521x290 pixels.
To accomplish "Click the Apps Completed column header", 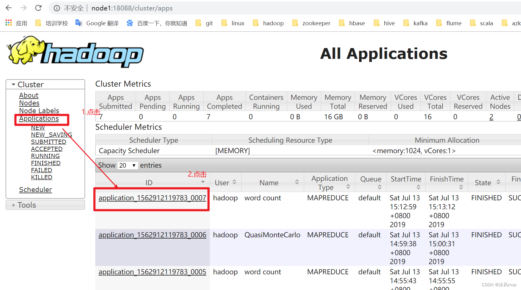I will click(x=225, y=102).
